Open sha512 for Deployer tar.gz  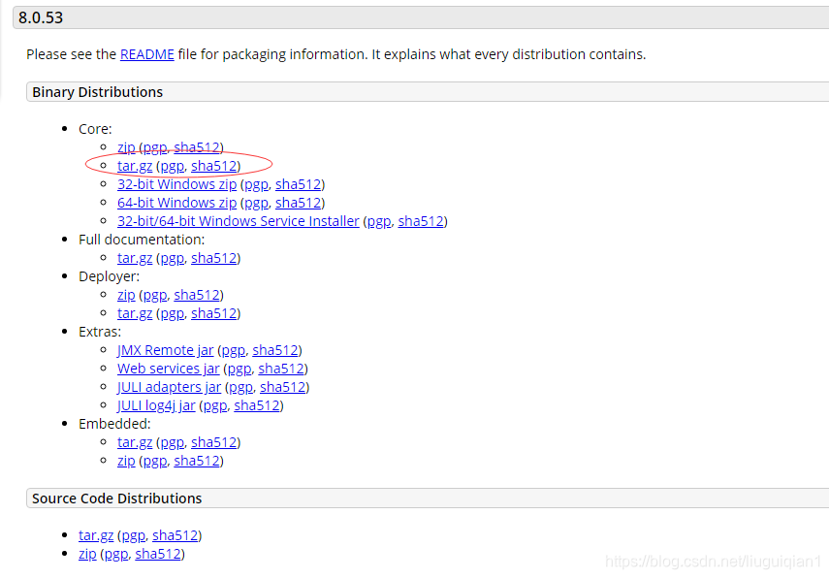214,313
